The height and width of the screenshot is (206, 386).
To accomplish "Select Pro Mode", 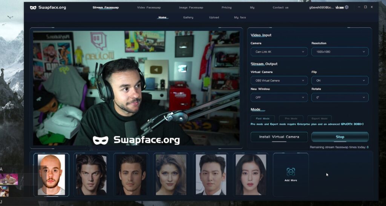I will click(x=291, y=118).
